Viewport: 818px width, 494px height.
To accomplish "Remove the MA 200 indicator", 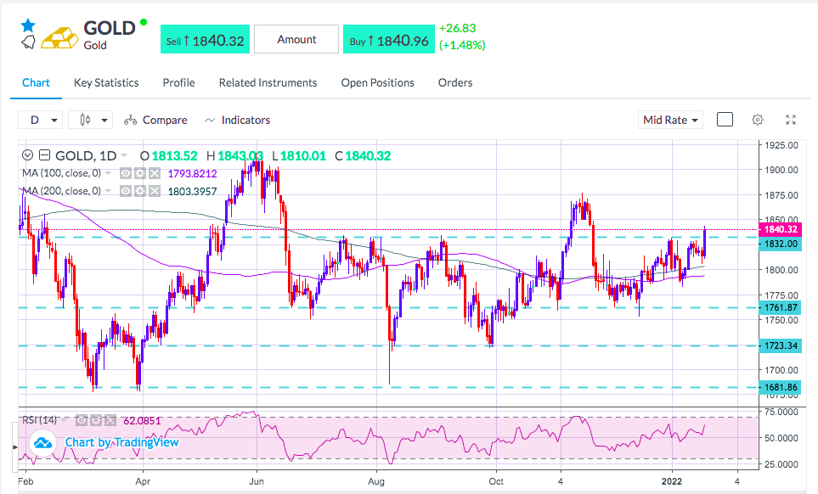I will coord(155,191).
